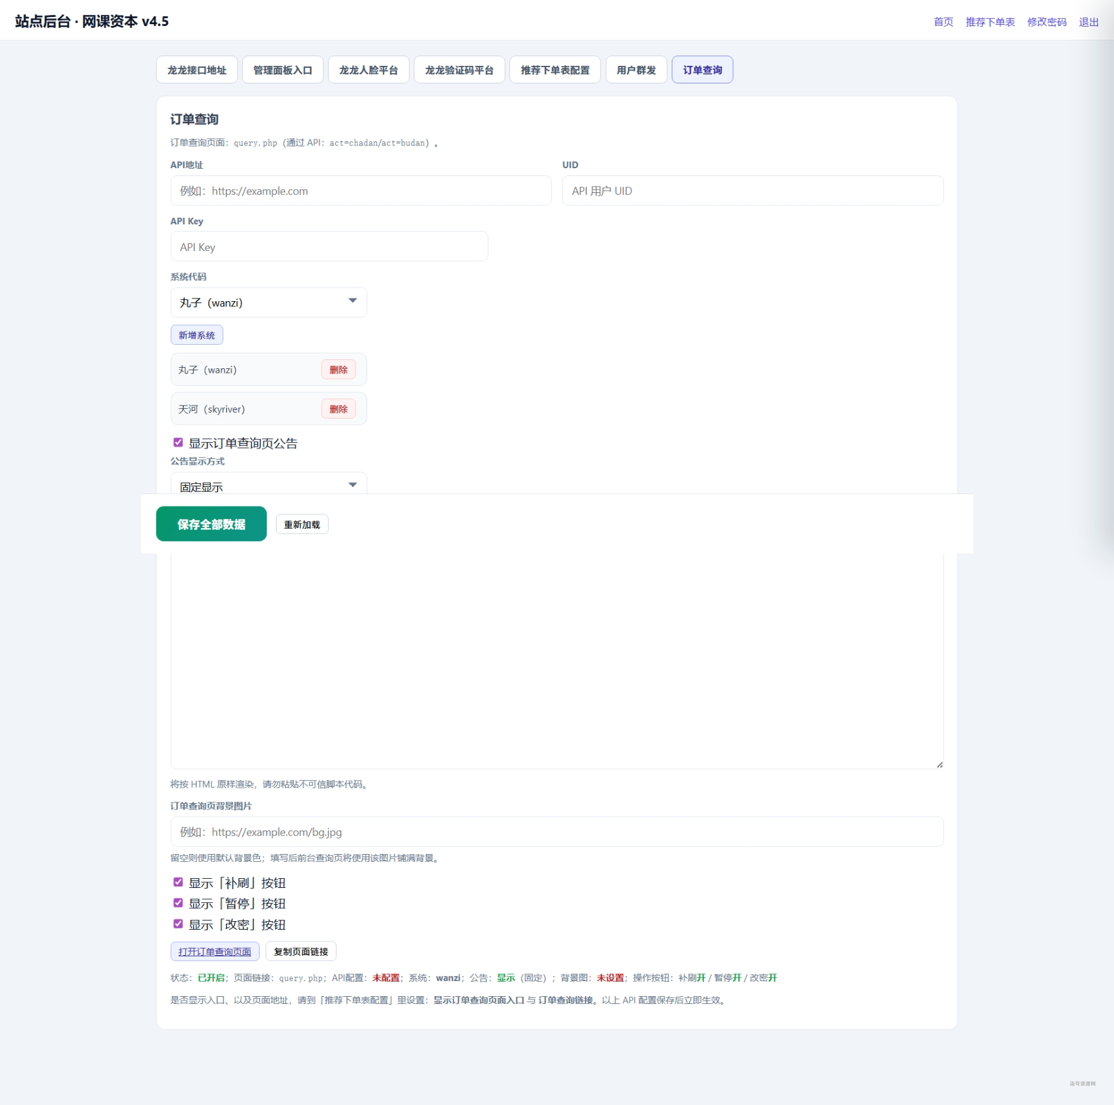Click the 未配置 API status text

[x=386, y=978]
